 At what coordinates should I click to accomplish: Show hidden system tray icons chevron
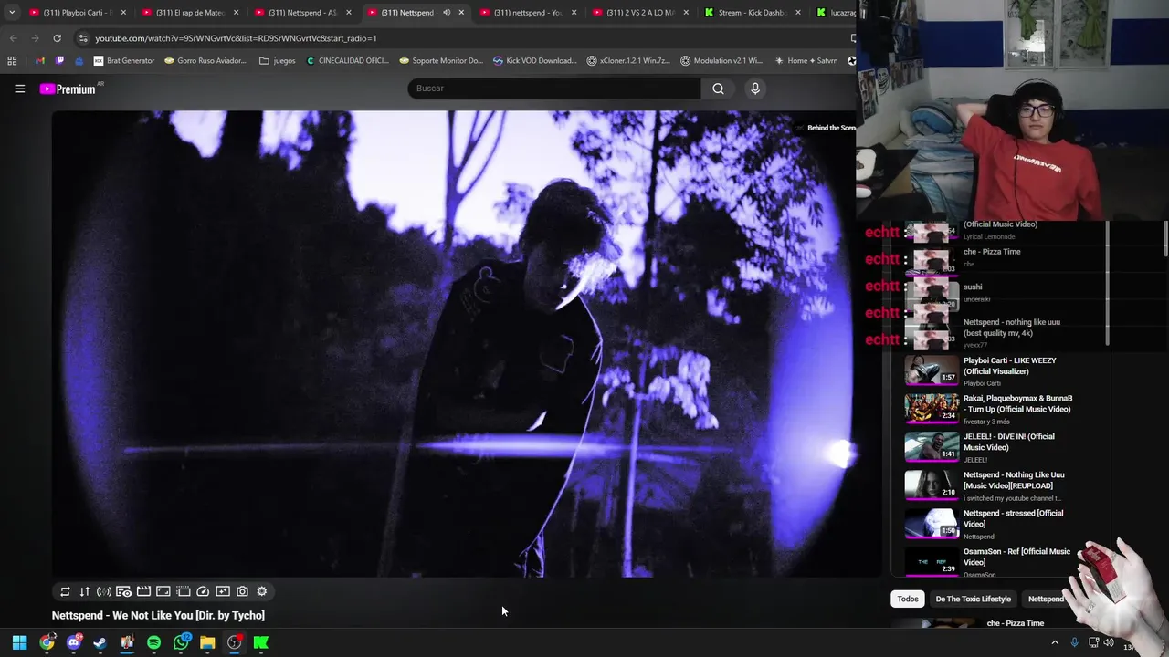1055,642
